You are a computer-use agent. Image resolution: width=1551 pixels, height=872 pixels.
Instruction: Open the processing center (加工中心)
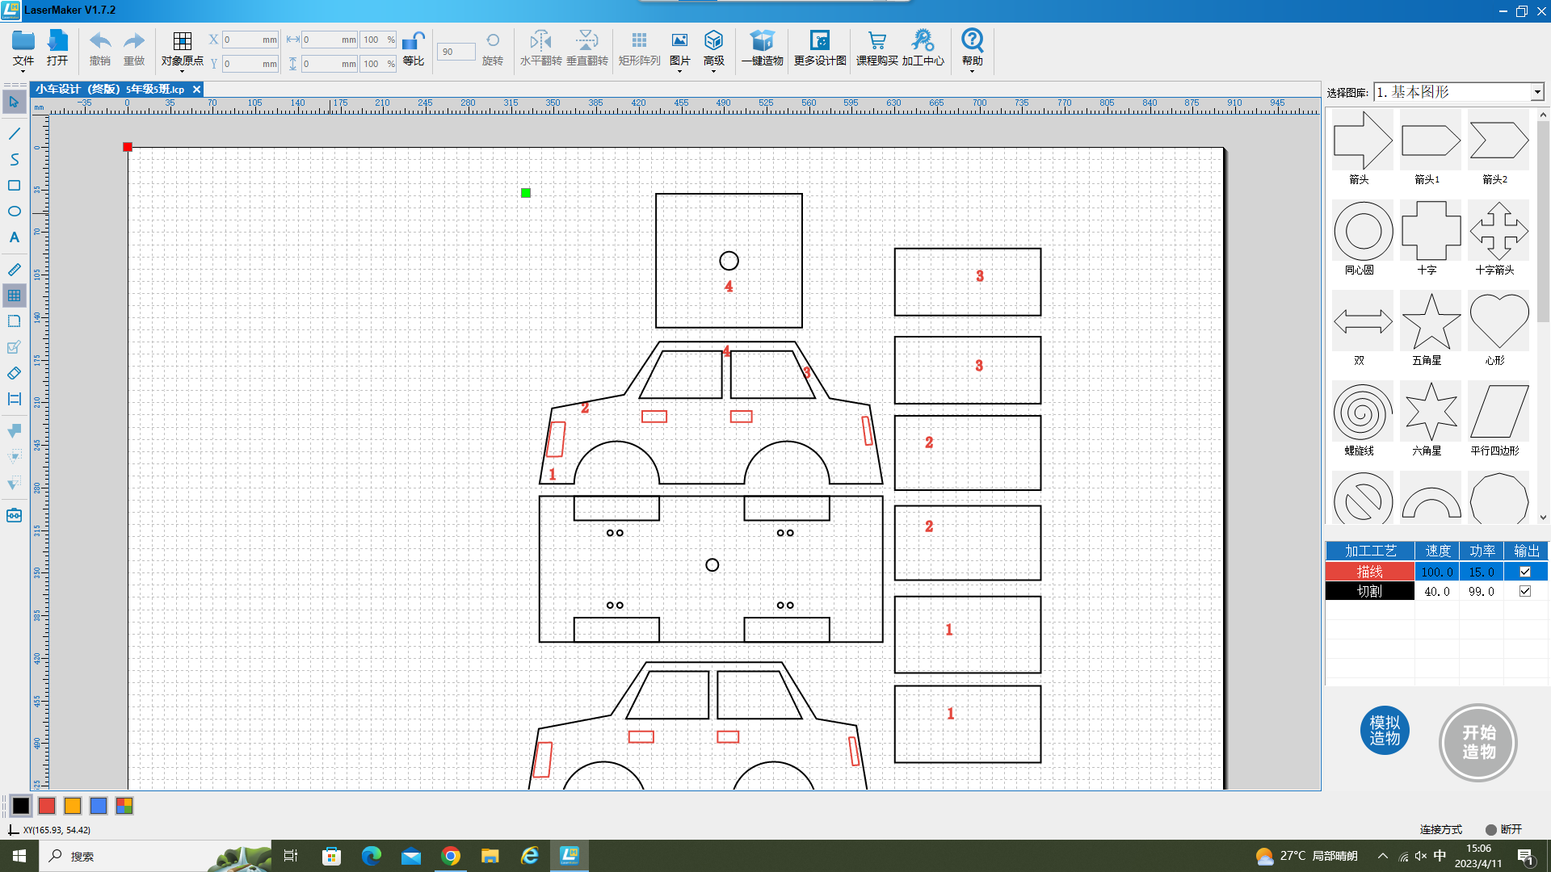point(923,48)
